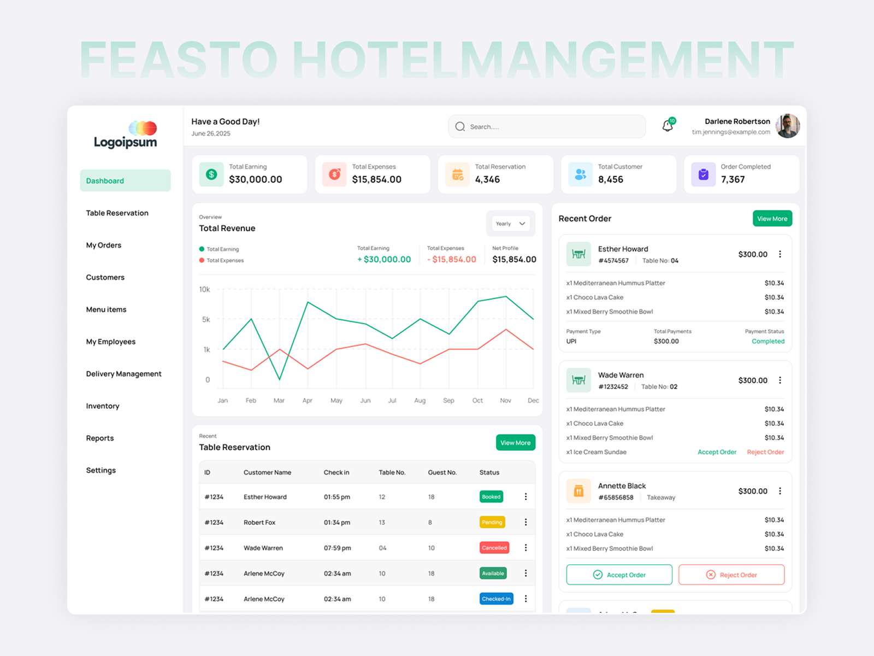Image resolution: width=874 pixels, height=656 pixels.
Task: Click View More on Recent Order panel
Action: (x=772, y=218)
